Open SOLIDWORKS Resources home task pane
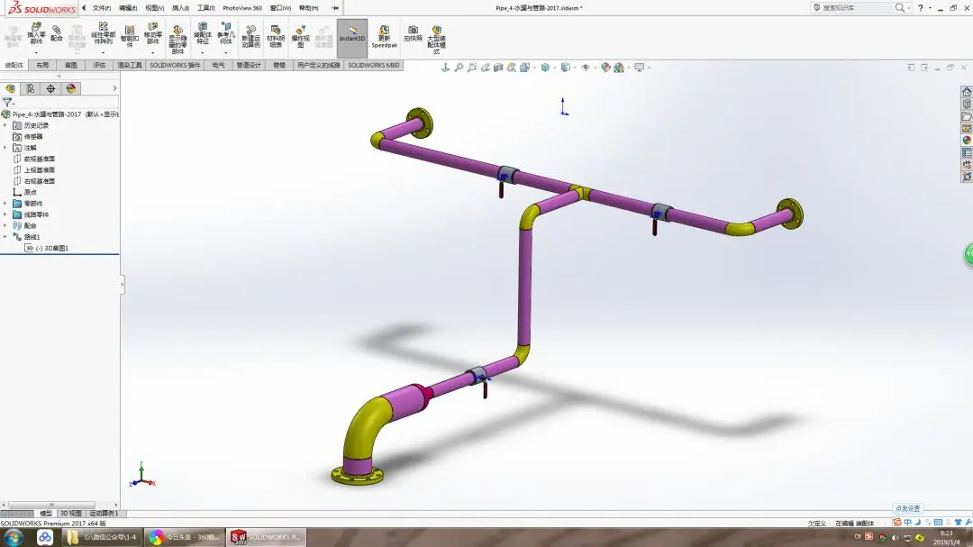Image resolution: width=973 pixels, height=547 pixels. (x=966, y=92)
